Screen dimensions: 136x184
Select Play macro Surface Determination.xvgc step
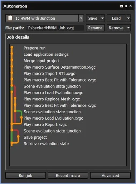pos(59,67)
